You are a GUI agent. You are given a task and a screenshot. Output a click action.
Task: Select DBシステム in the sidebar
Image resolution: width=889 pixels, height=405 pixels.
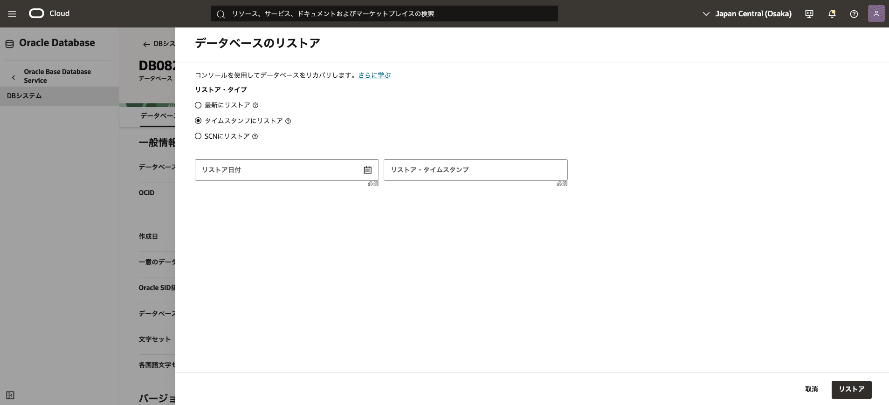tap(24, 96)
